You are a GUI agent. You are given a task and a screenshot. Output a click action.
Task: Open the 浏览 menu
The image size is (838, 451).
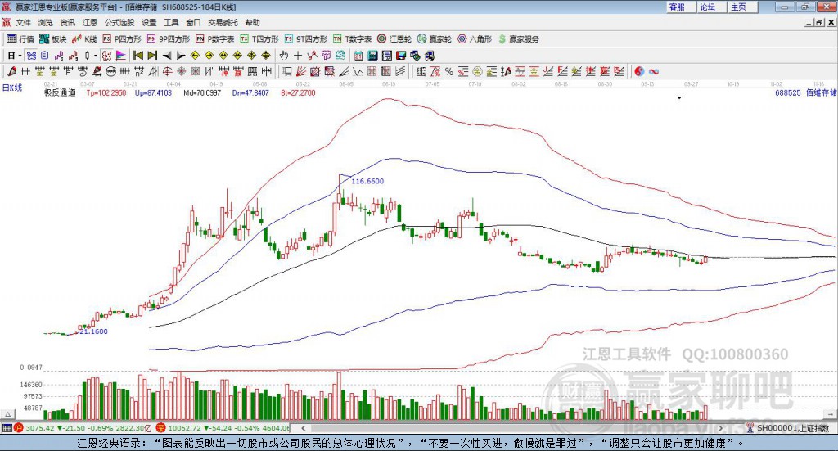tap(46, 22)
